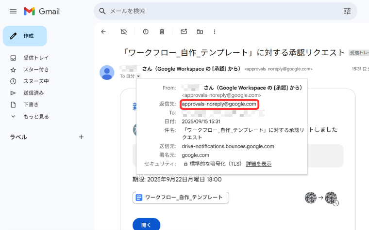Select the approvals-noreply@google.com reply-to address

tap(219, 104)
